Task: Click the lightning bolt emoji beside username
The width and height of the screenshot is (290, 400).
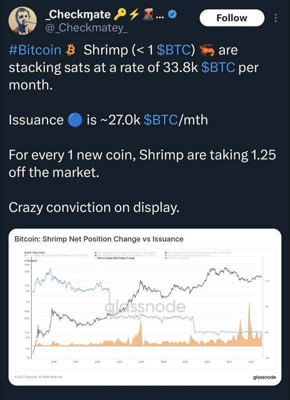Action: (134, 14)
